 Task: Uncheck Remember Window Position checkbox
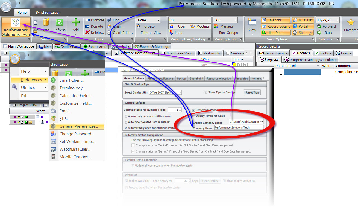193,110
